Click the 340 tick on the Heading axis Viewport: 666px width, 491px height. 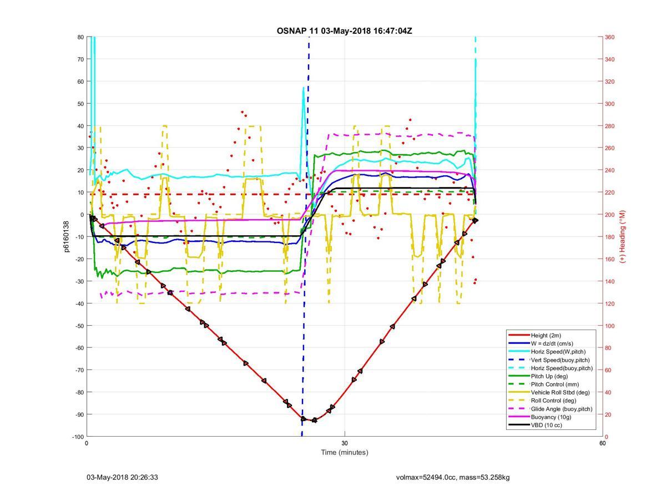pyautogui.click(x=610, y=59)
